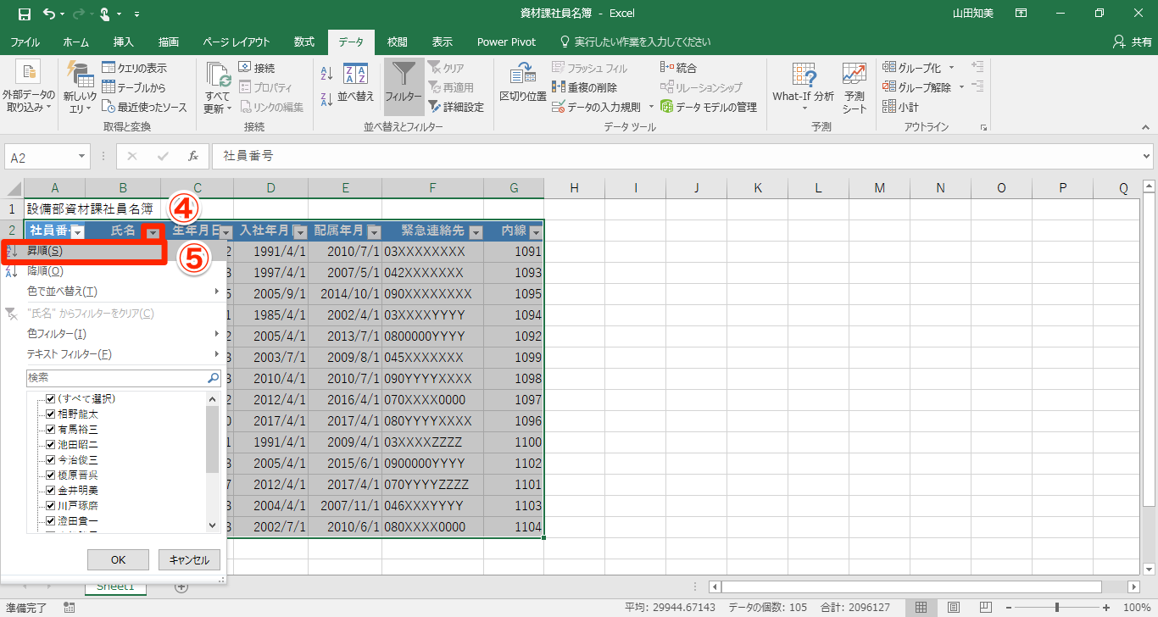This screenshot has height=617, width=1158.
Task: Click the insert function fx button
Action: pos(193,157)
